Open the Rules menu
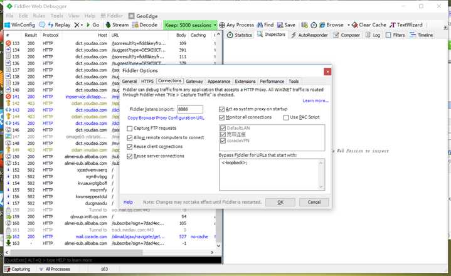 click(39, 16)
